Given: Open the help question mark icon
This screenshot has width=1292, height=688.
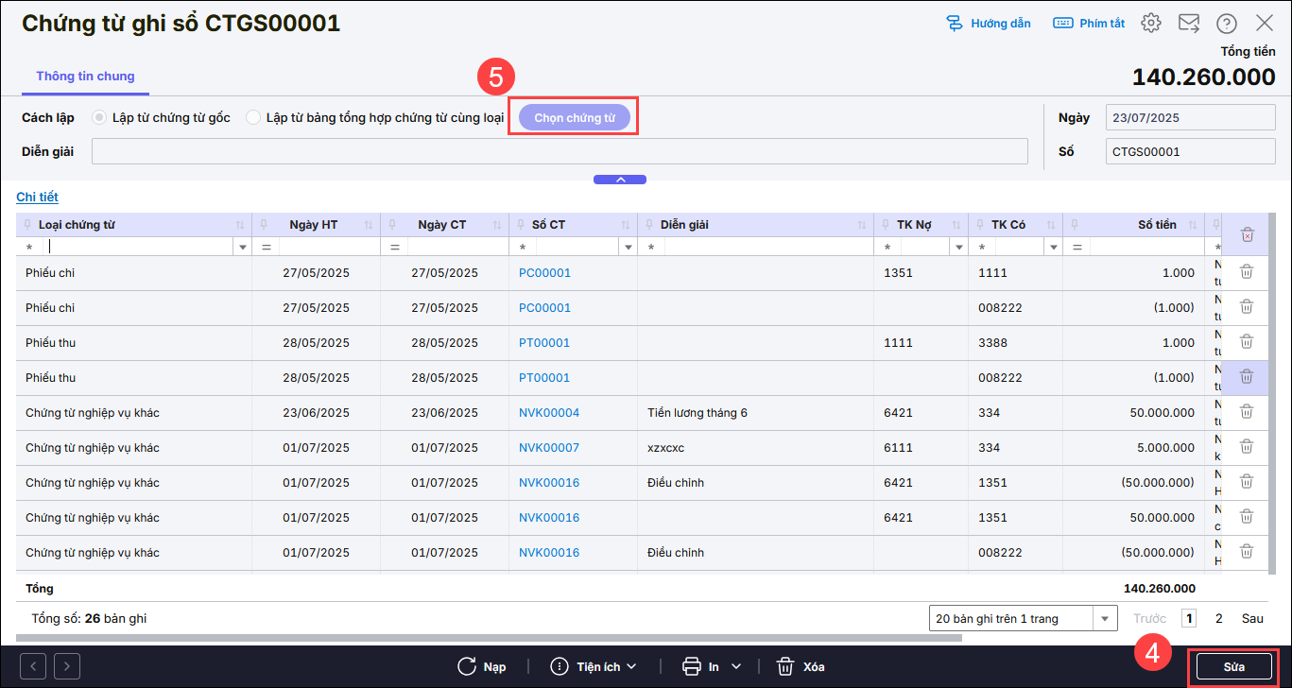Looking at the screenshot, I should click(1226, 24).
